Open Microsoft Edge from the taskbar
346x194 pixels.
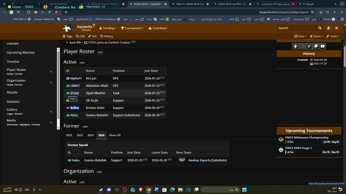[172, 190]
